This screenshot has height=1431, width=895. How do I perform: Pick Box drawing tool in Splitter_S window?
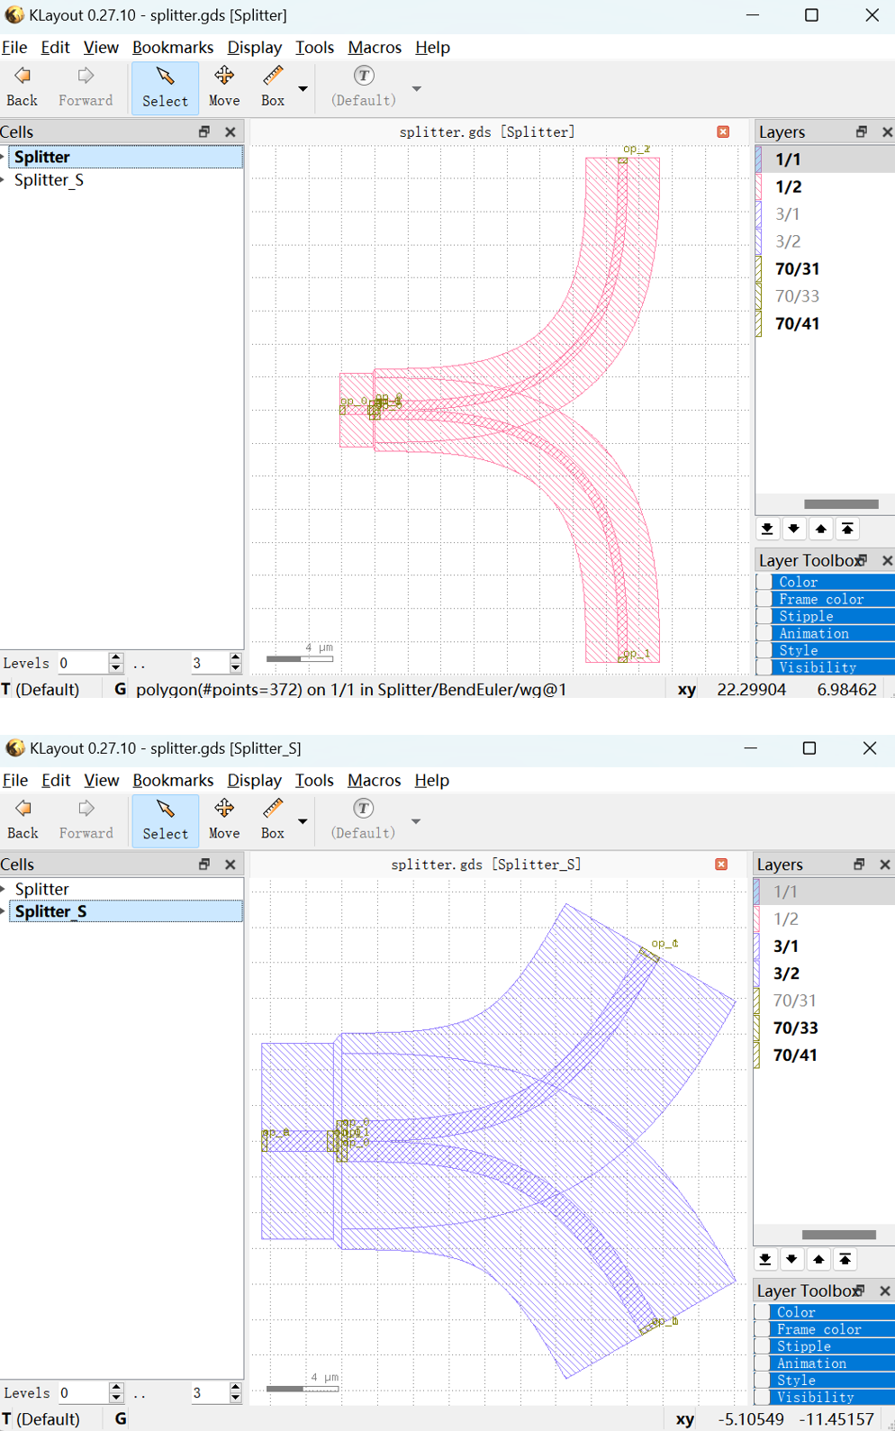[273, 820]
